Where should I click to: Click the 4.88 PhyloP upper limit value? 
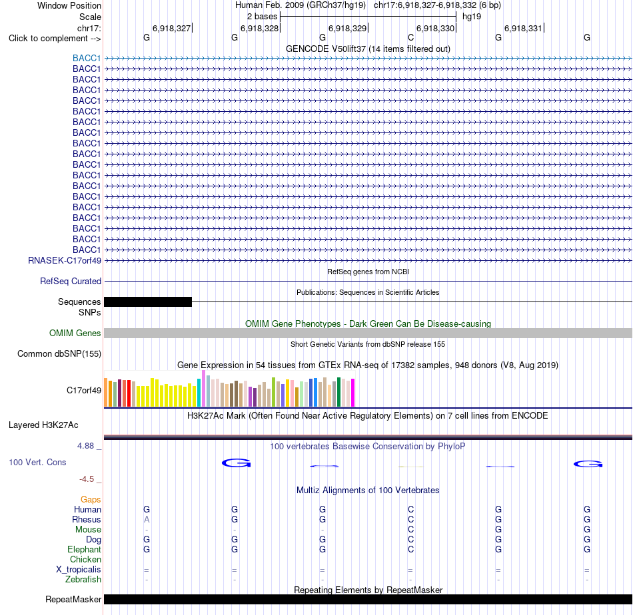(85, 446)
